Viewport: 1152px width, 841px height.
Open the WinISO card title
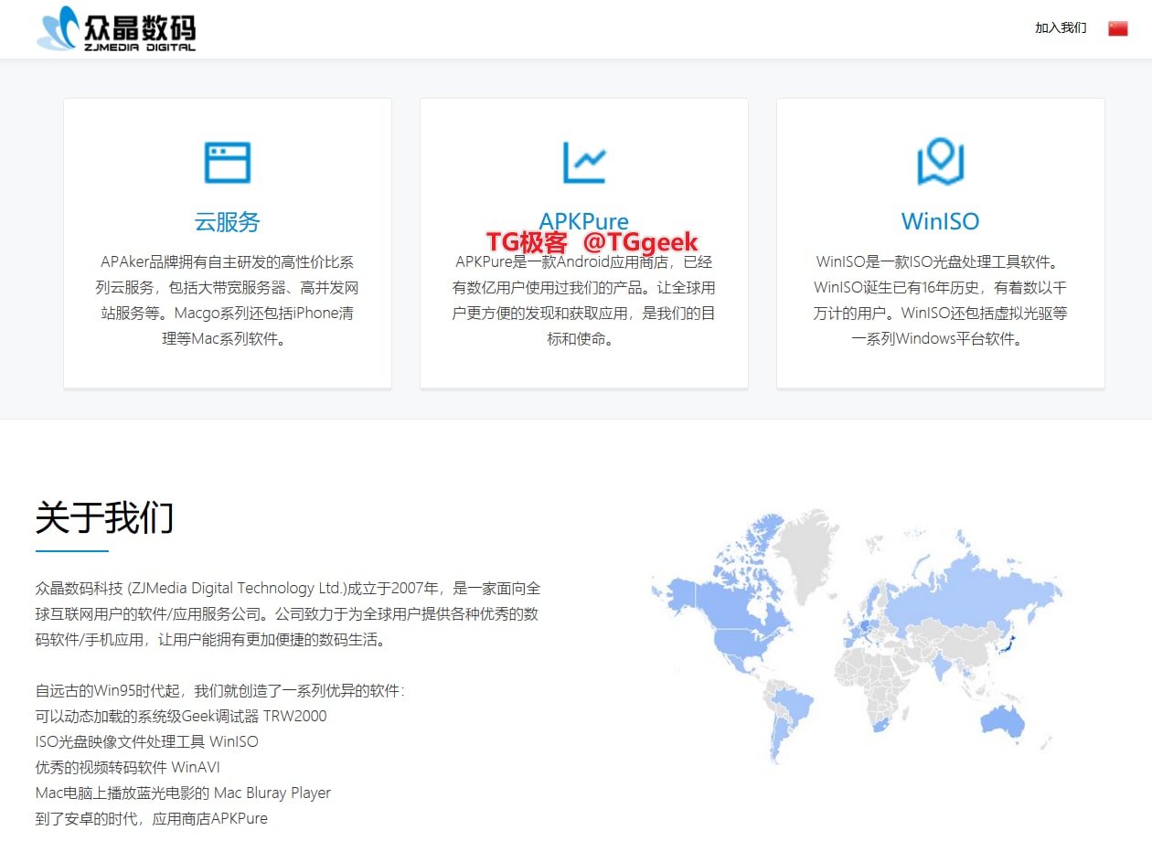tap(940, 222)
